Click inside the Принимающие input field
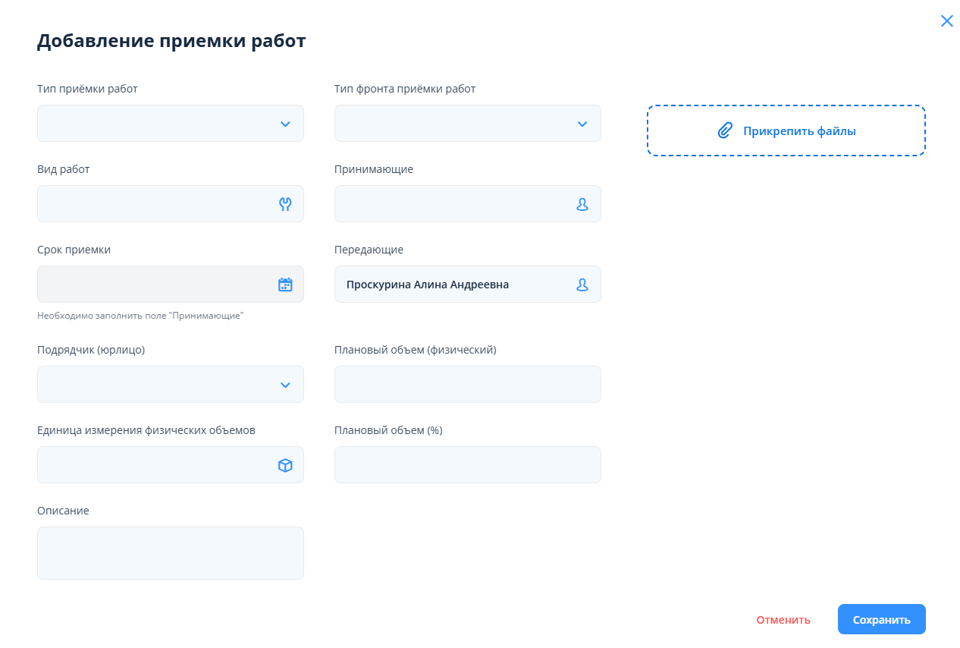Screen dimensions: 960x648 tap(453, 204)
